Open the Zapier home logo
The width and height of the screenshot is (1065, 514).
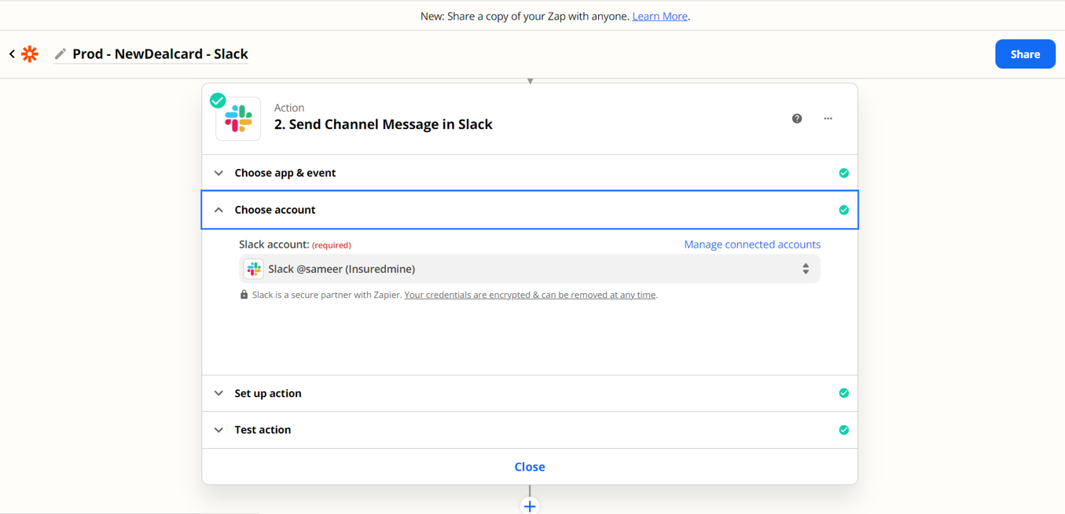tap(30, 54)
